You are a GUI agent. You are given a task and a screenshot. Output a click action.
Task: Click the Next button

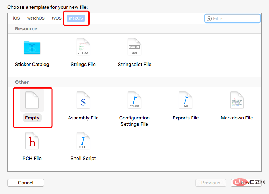[246, 183]
